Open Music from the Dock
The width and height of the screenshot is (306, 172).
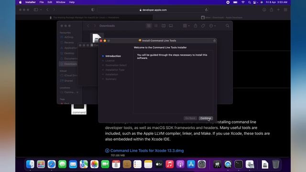[x=169, y=164]
